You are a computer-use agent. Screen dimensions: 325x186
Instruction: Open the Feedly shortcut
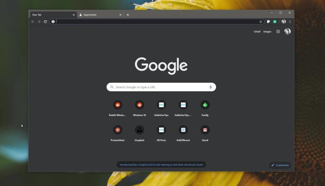(x=205, y=105)
